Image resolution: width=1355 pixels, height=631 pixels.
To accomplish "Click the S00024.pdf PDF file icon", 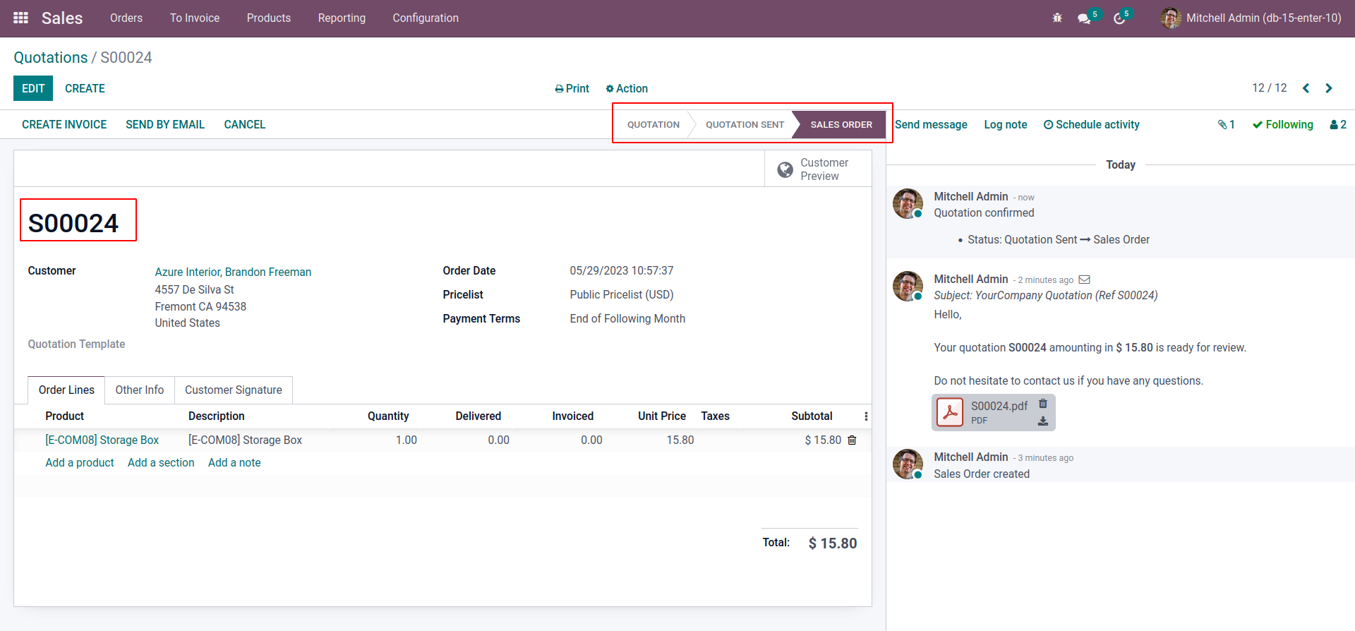I will [950, 412].
